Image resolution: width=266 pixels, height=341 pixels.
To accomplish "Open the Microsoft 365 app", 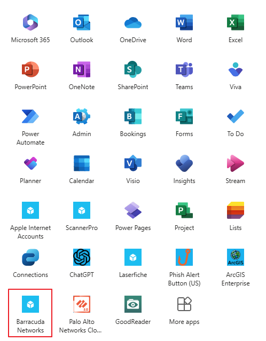I will [30, 22].
